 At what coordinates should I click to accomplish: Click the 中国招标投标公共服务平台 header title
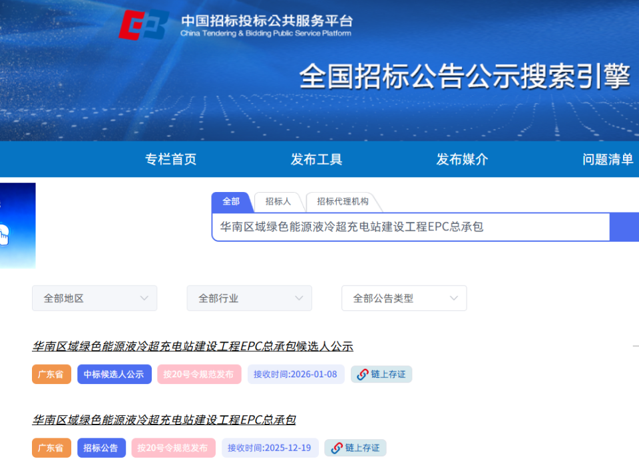[x=267, y=21]
